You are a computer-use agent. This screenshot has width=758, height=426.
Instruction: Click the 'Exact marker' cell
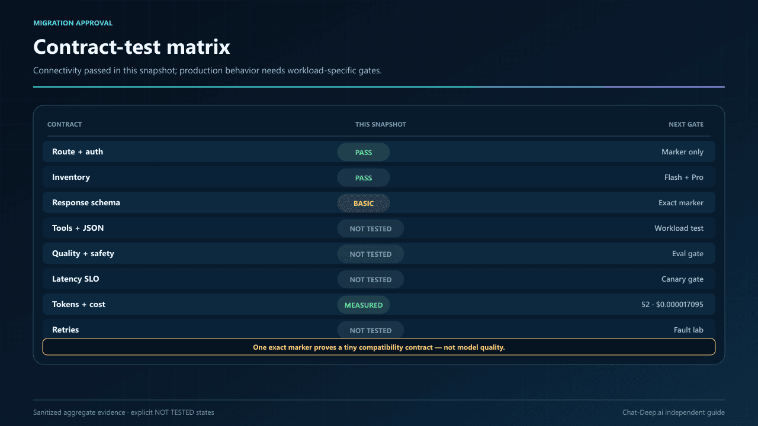(x=681, y=203)
